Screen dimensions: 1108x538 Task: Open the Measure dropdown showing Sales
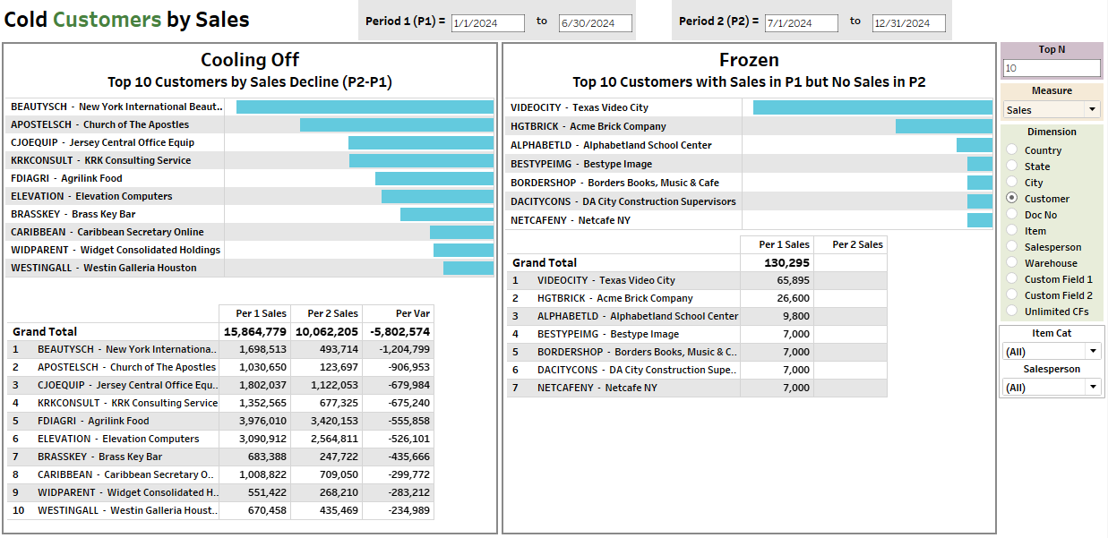click(x=1052, y=110)
